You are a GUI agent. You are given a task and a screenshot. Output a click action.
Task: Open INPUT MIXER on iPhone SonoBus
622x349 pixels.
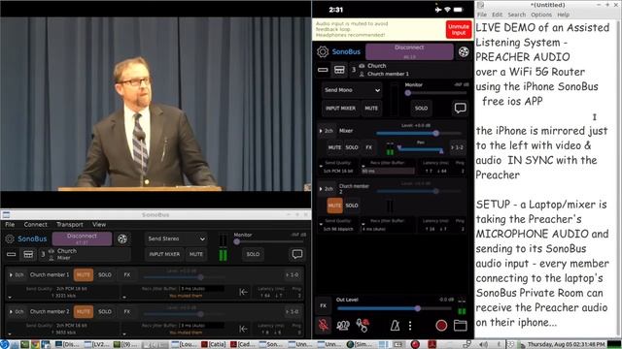click(x=340, y=108)
